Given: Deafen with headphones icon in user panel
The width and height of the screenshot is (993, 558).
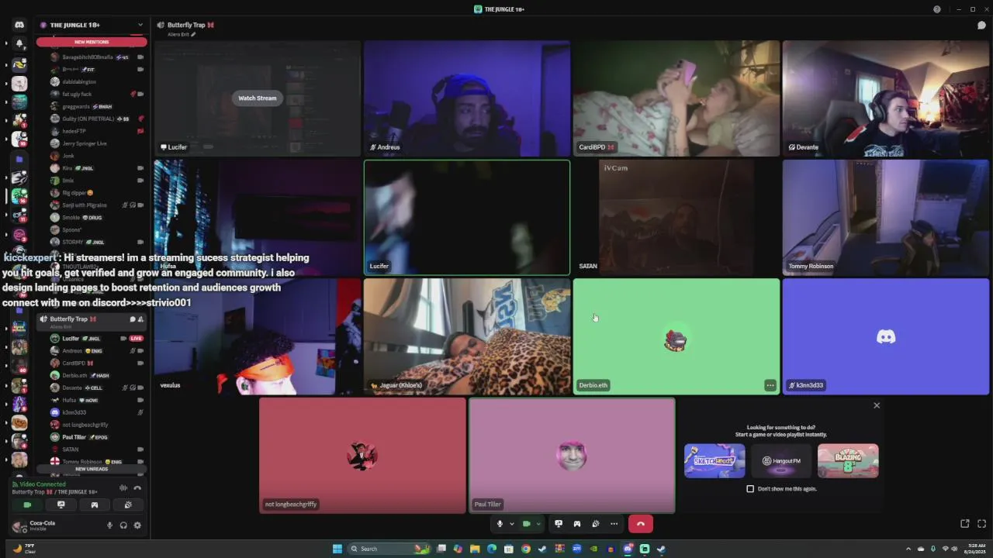Looking at the screenshot, I should (123, 525).
